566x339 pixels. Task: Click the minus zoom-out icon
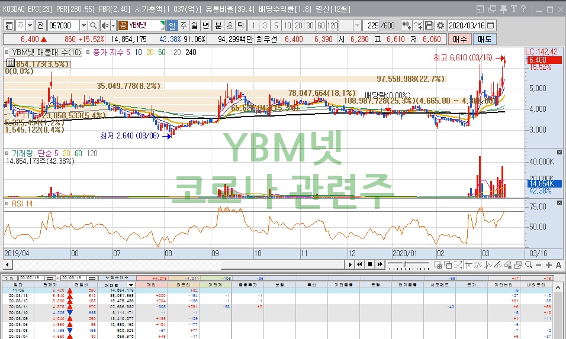click(x=539, y=264)
